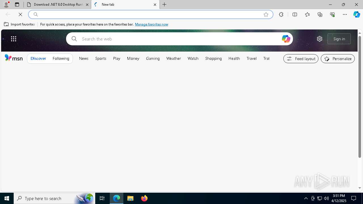
Task: Toggle Split screen view
Action: [295, 14]
